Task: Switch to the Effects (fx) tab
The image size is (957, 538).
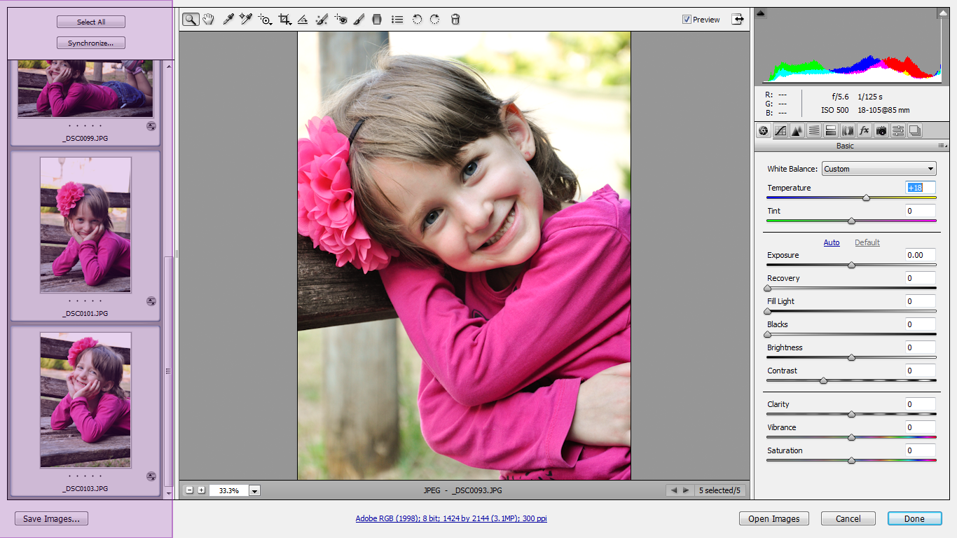Action: [x=865, y=130]
